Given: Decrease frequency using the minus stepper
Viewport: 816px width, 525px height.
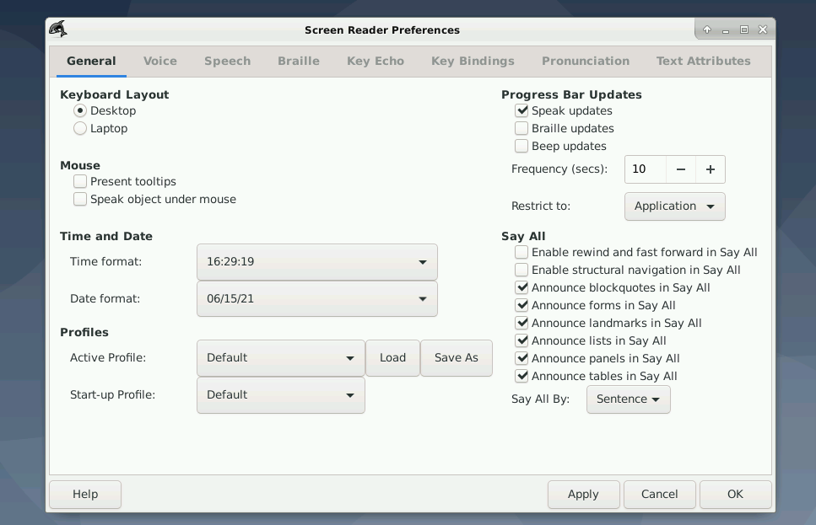Looking at the screenshot, I should click(680, 169).
